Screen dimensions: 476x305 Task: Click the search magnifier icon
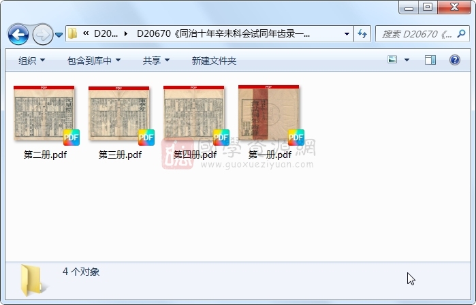pos(462,33)
